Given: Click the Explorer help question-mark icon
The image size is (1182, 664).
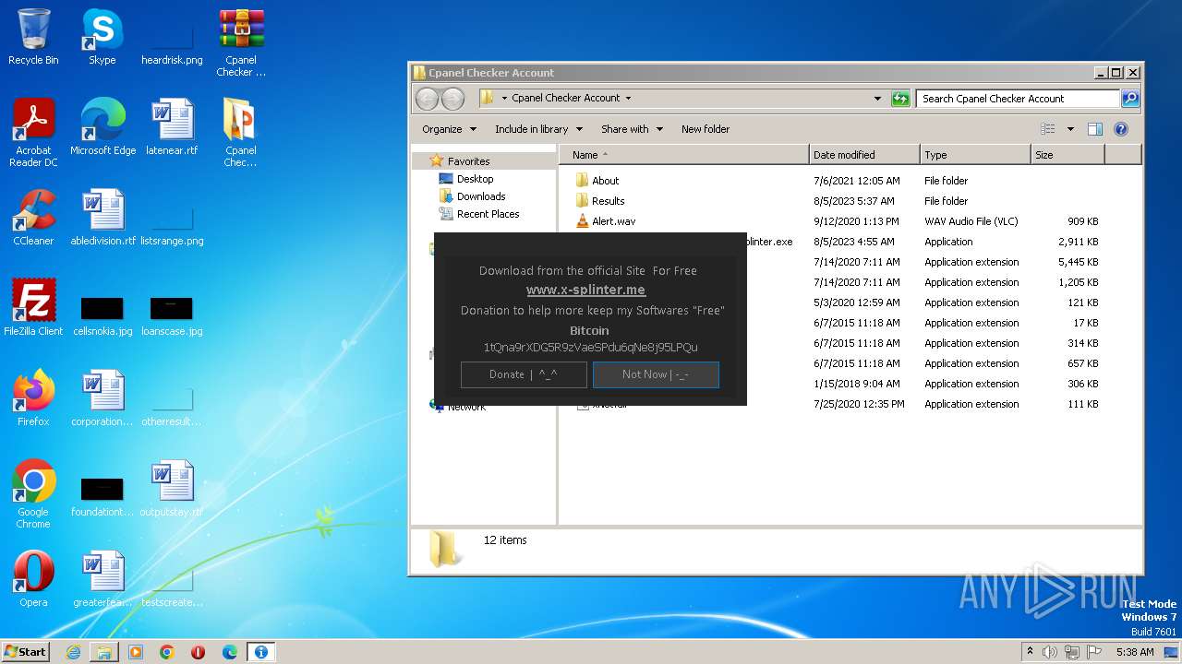Looking at the screenshot, I should tap(1121, 129).
